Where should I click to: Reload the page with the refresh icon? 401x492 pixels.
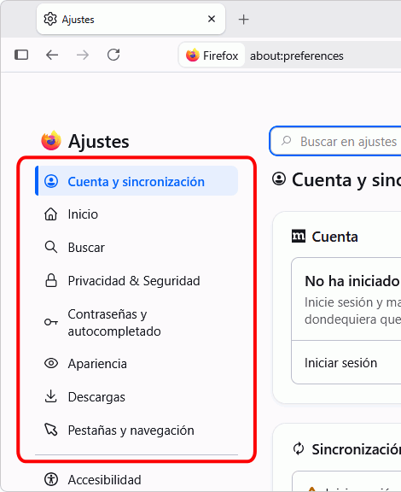(113, 55)
